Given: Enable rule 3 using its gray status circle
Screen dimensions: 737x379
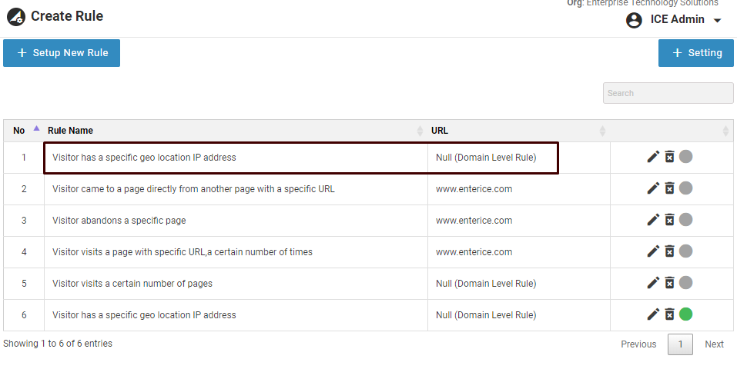Looking at the screenshot, I should (686, 220).
